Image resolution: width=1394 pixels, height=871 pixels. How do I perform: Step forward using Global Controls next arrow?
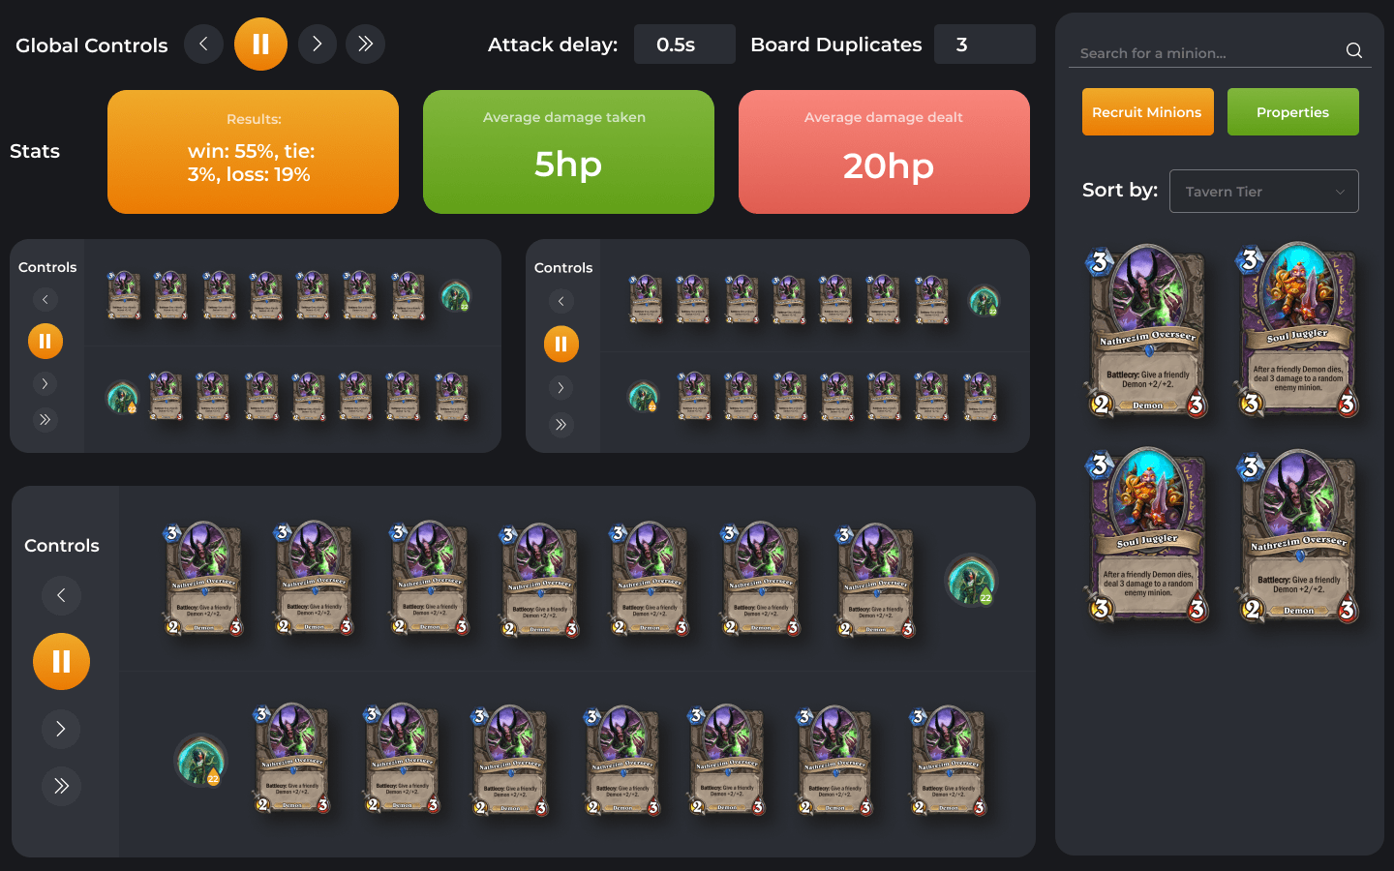point(318,45)
